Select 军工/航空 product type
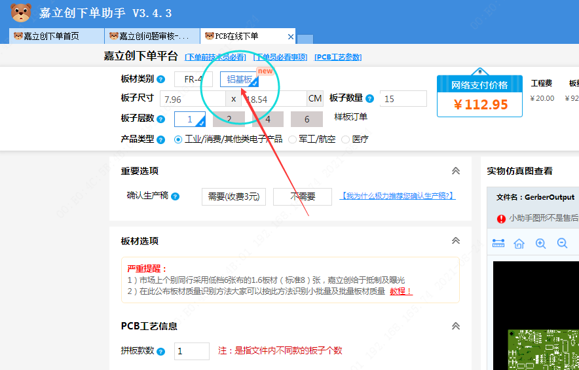Image resolution: width=579 pixels, height=370 pixels. 292,139
